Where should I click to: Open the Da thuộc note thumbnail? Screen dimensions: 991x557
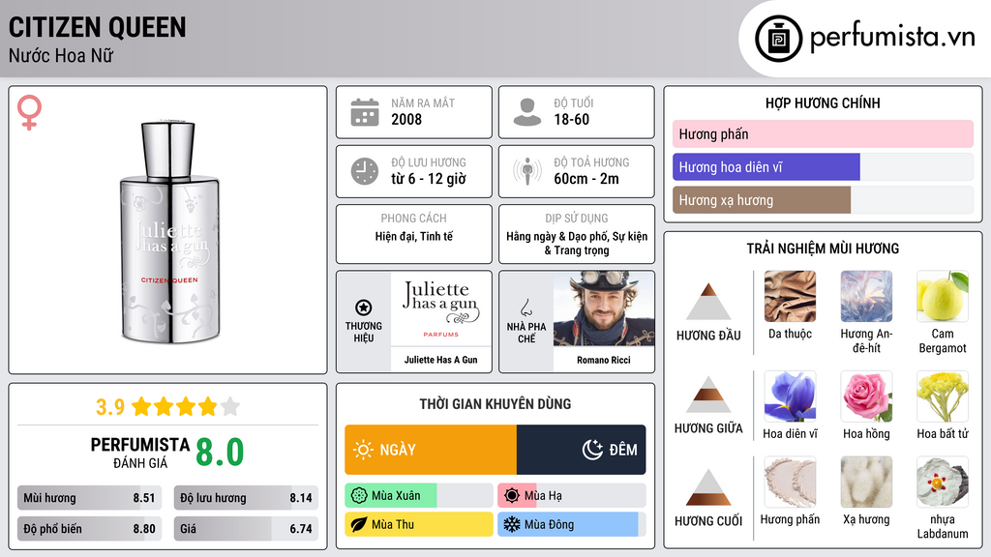pos(790,296)
